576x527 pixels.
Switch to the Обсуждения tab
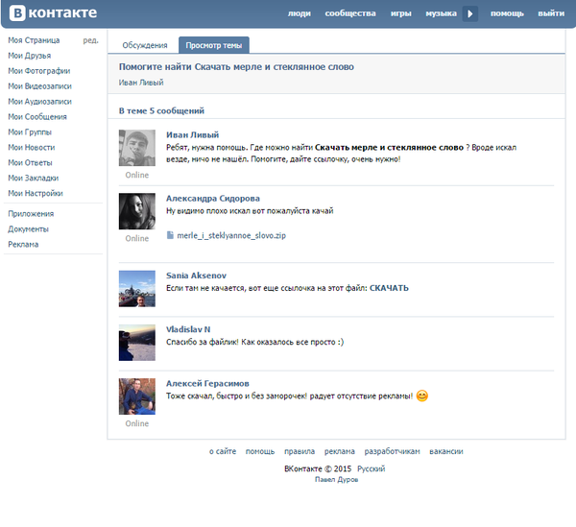(143, 45)
